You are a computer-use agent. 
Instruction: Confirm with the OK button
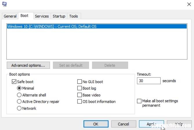(x=96, y=124)
